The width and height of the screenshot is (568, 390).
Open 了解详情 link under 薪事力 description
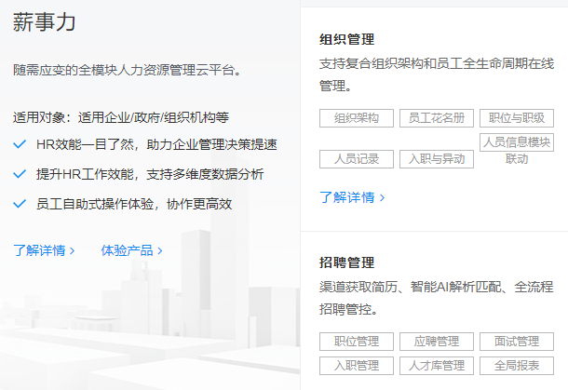[x=44, y=250]
